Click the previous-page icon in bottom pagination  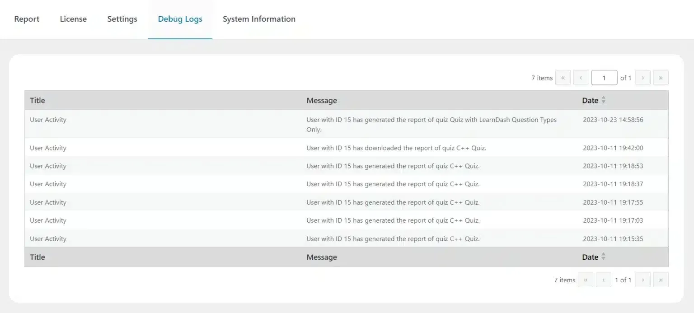[x=604, y=280]
